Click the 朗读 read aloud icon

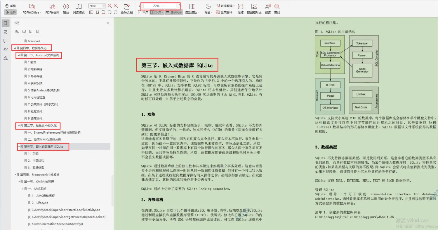tap(268, 9)
